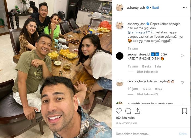Screen dimensions: 191x138
Task: Open the @raffinagita1717 mention
Action: [x=140, y=32]
